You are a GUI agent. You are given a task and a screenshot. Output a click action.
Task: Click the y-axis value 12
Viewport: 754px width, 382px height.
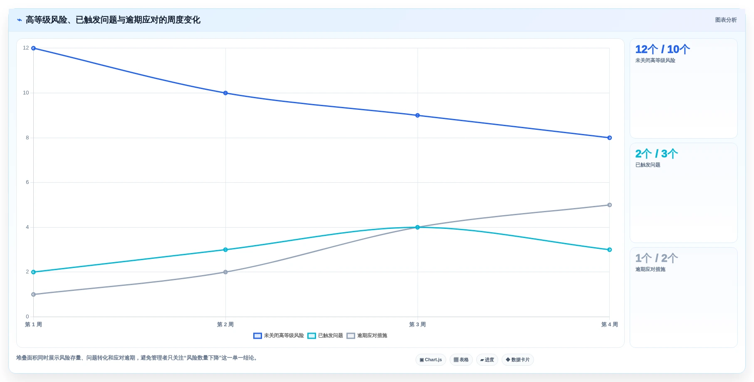[x=26, y=48]
